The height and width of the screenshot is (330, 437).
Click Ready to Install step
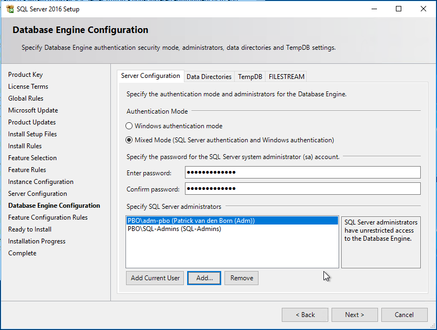(30, 229)
